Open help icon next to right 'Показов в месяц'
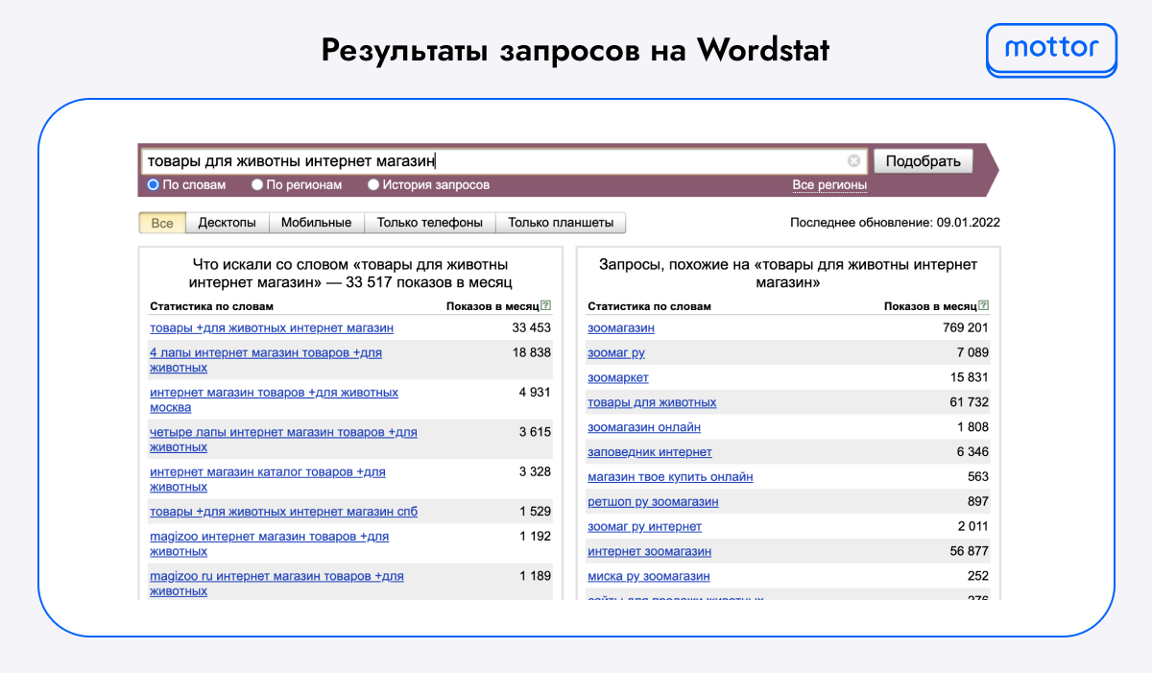This screenshot has height=673, width=1152. pyautogui.click(x=983, y=306)
